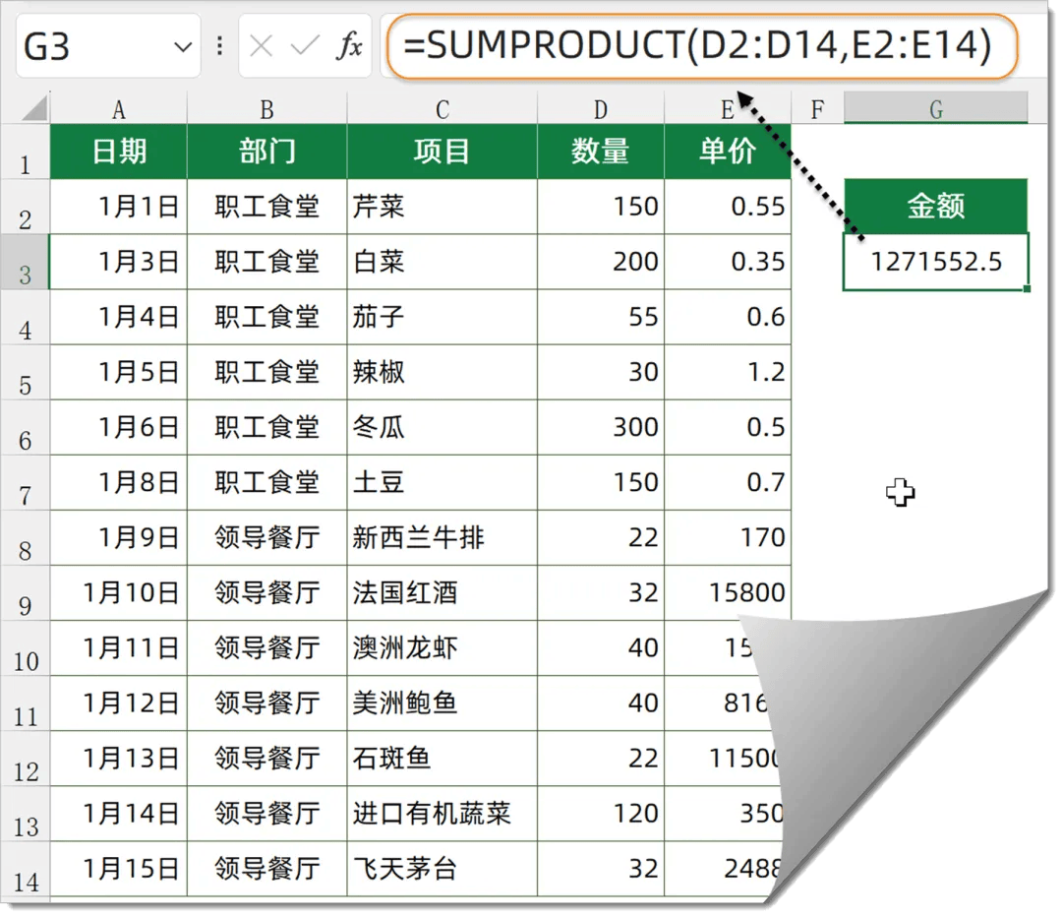Click the Enter checkmark icon in formula bar
The height and width of the screenshot is (917, 1062).
tap(304, 46)
